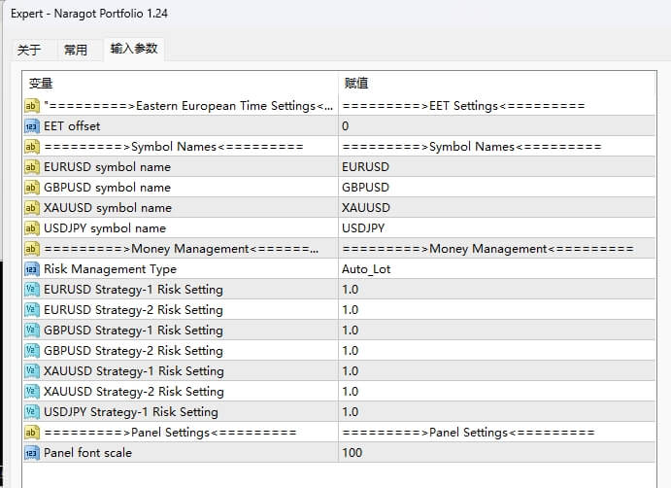Click the string icon in the Panel Settings variable row

click(x=32, y=433)
